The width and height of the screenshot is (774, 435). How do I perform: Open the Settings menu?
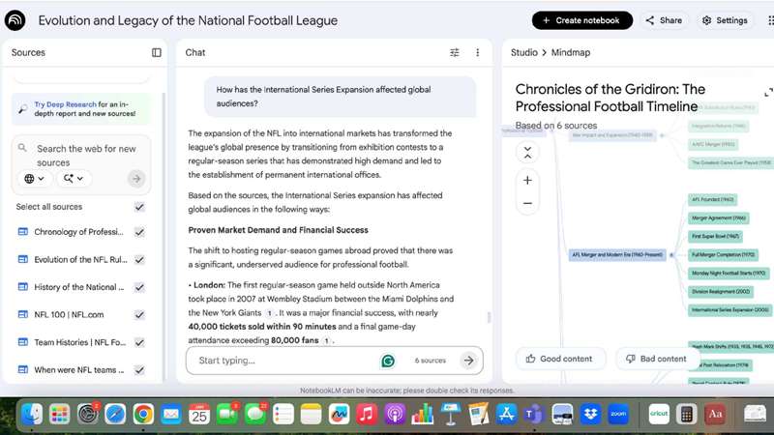[725, 20]
